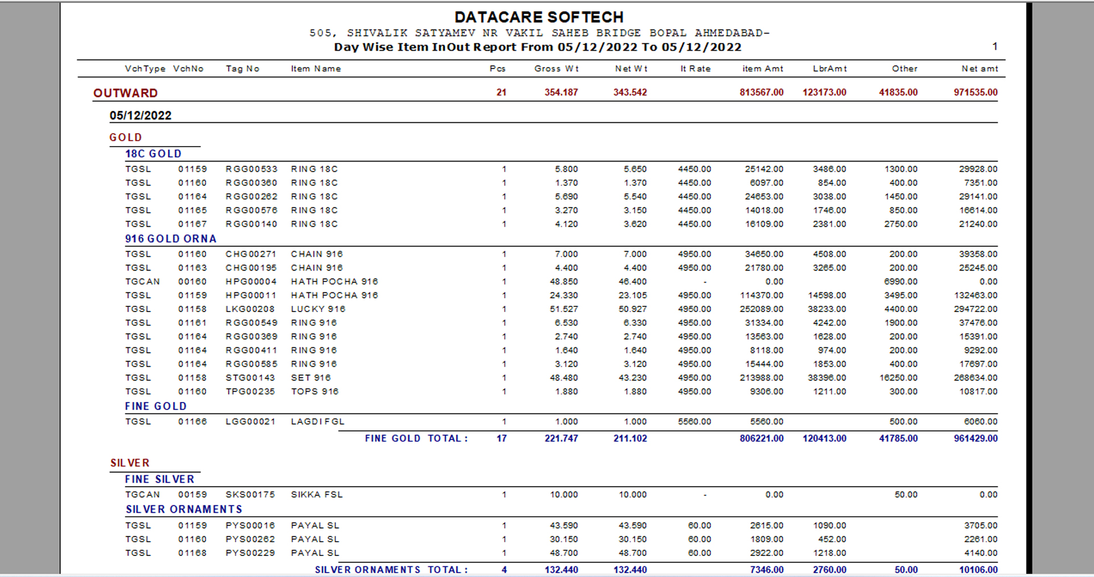The width and height of the screenshot is (1094, 577).
Task: Click the LUCKY 916 item name
Action: [318, 309]
